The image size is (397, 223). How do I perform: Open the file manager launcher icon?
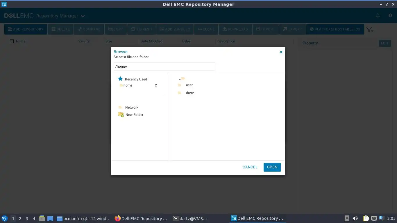coord(42,218)
